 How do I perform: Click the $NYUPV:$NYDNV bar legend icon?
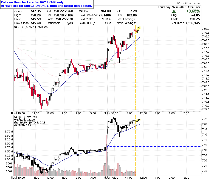click(x=15, y=123)
